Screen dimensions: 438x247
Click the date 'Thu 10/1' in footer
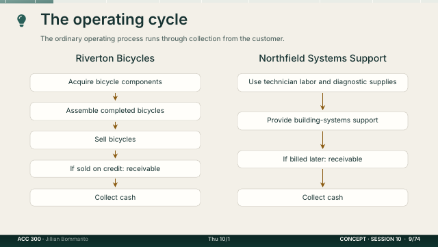(219, 239)
